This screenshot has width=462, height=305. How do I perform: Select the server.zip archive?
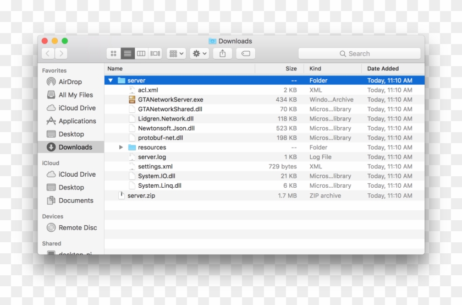point(265,195)
